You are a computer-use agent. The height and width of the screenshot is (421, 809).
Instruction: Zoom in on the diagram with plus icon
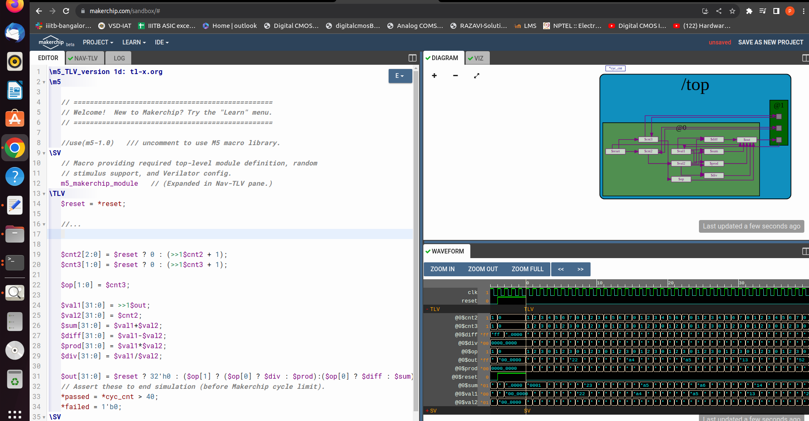click(x=434, y=76)
